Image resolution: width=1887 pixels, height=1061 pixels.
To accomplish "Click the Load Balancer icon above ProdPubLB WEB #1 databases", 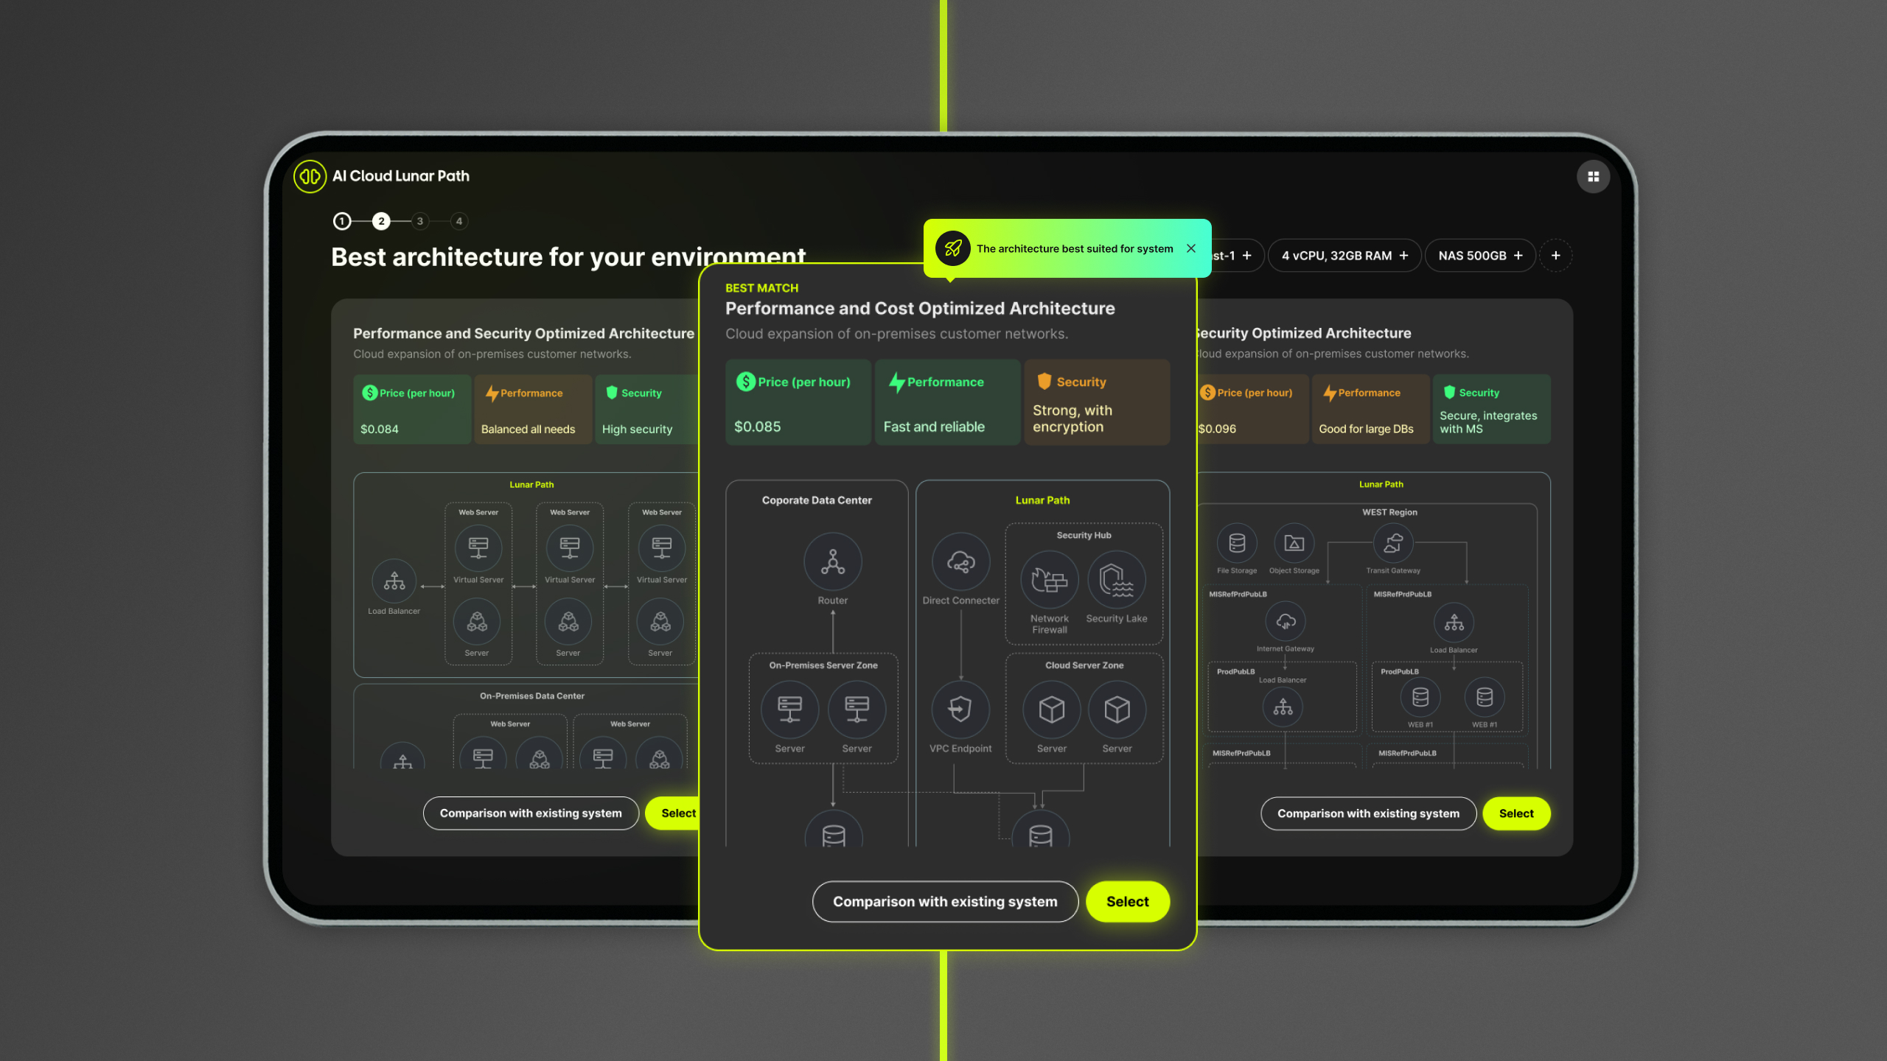I will point(1454,623).
